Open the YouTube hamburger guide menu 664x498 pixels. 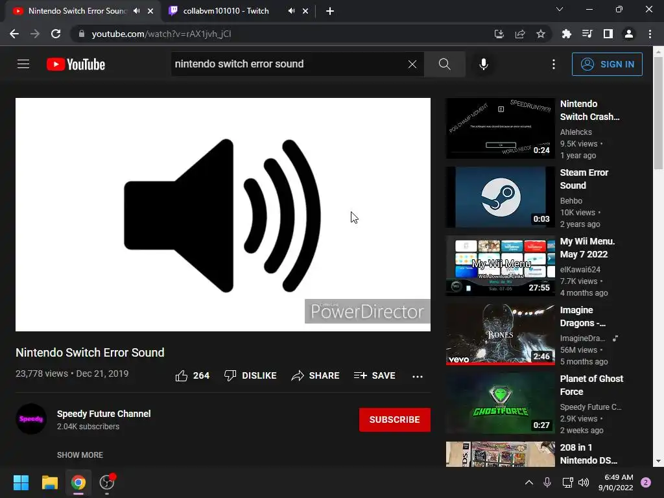coord(23,64)
